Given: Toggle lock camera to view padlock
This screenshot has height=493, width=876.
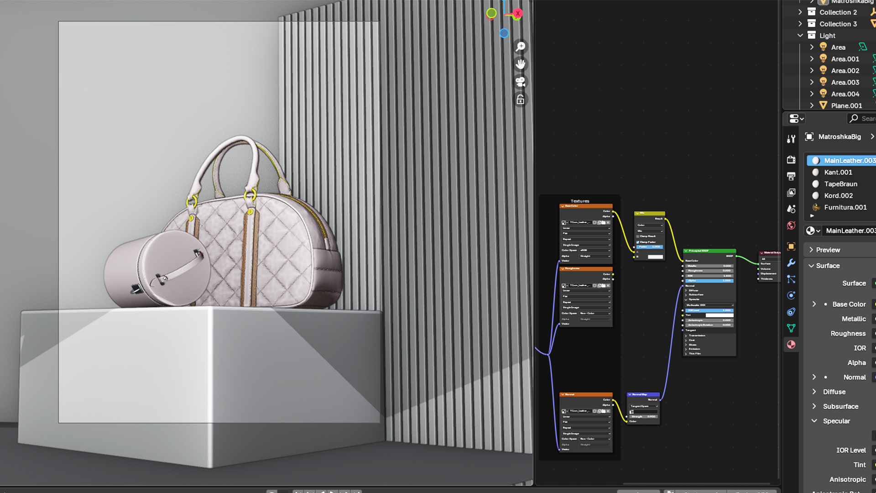Looking at the screenshot, I should click(521, 100).
